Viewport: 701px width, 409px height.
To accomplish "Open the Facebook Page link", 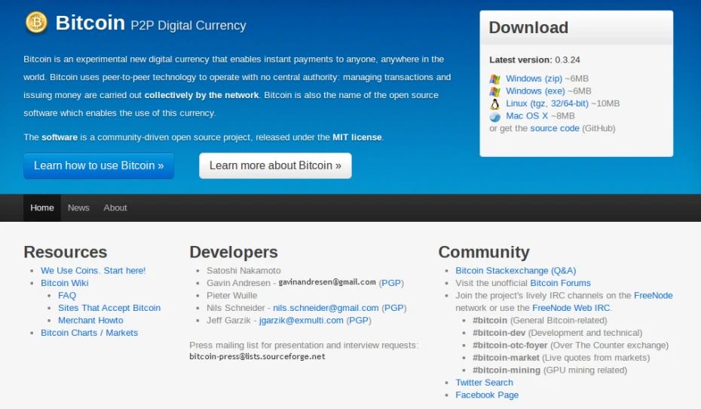I will 487,395.
